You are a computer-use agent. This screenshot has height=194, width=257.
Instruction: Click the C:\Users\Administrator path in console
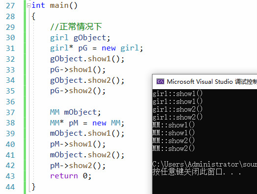[195, 164]
